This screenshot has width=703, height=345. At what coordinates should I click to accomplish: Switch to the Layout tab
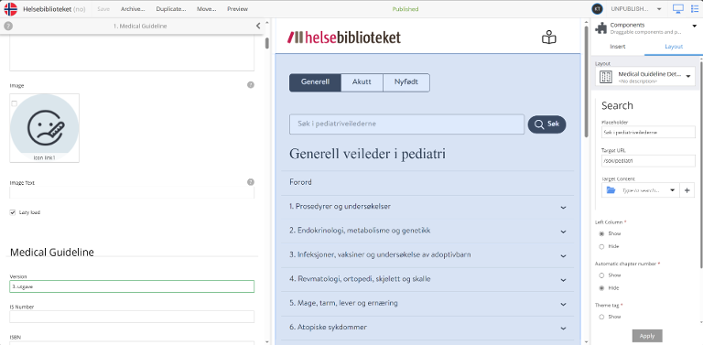click(674, 47)
